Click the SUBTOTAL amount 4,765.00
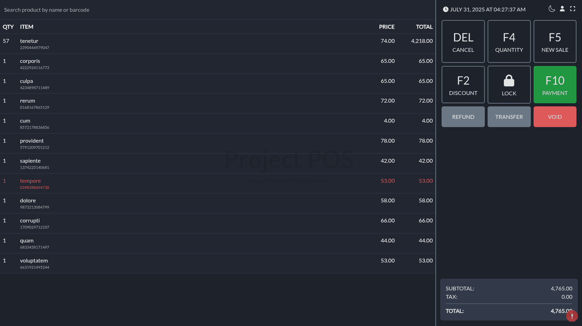This screenshot has height=326, width=582. click(x=561, y=289)
